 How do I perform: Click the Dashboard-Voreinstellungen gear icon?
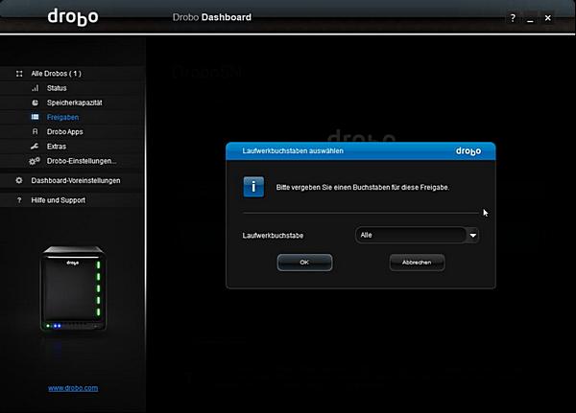pos(19,180)
